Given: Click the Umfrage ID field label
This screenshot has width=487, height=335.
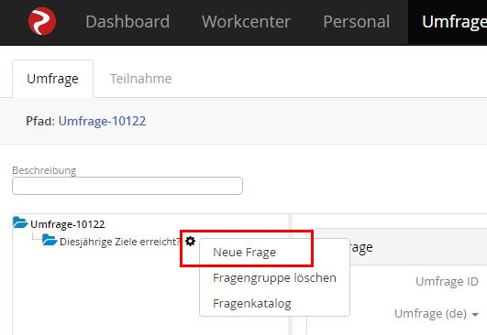Looking at the screenshot, I should pos(447,281).
